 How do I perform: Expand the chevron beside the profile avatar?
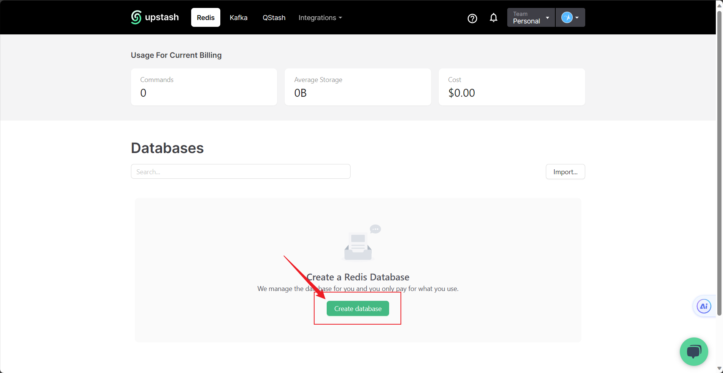pos(577,17)
